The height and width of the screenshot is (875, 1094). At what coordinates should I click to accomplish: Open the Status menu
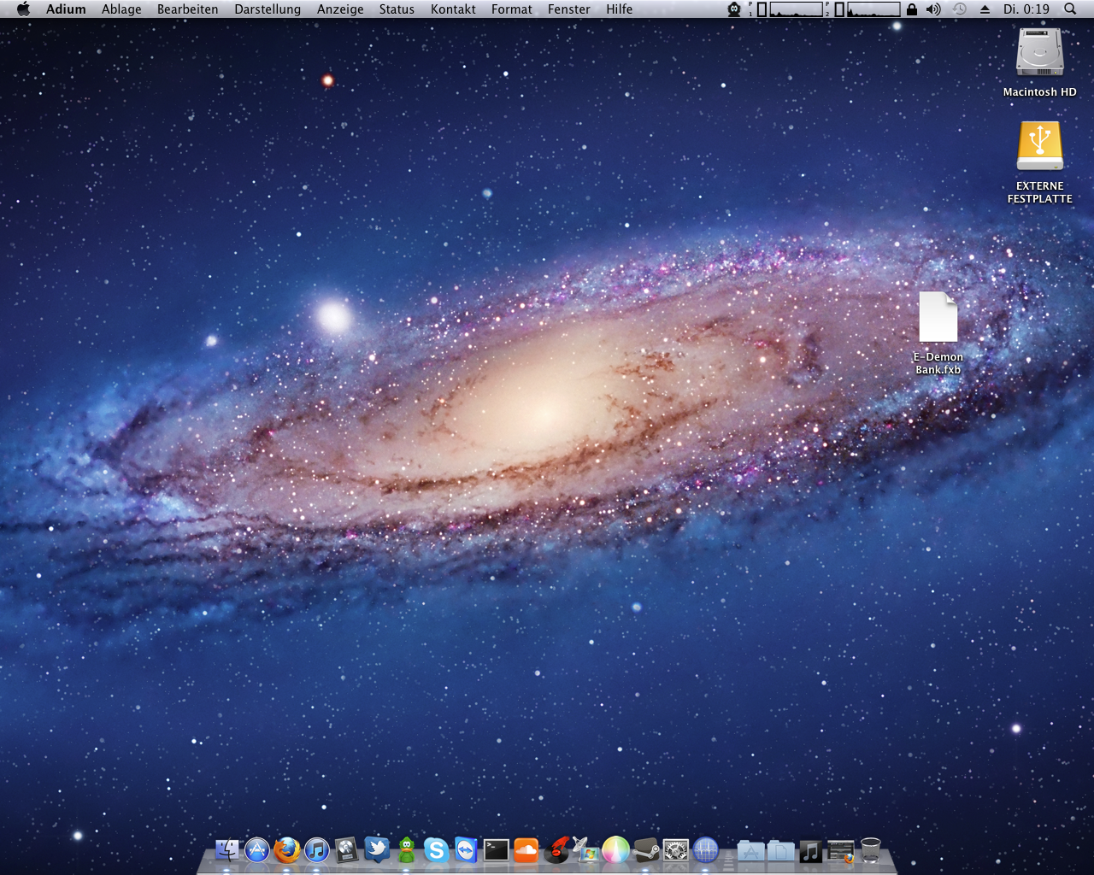point(397,9)
